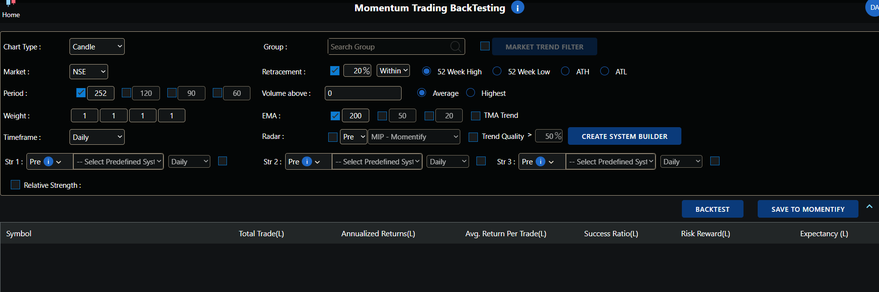Collapse the filter panel with the up chevron
The width and height of the screenshot is (879, 292).
(869, 207)
